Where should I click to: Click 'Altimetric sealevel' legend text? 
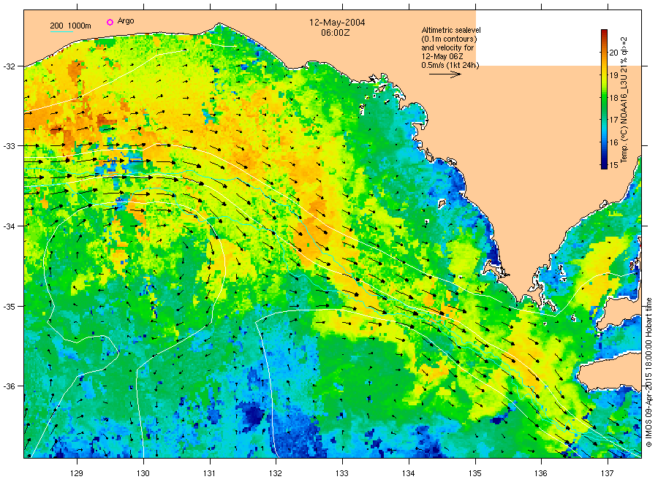pyautogui.click(x=451, y=30)
